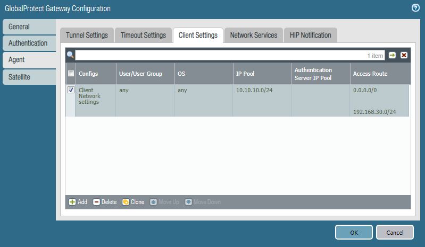Sort by the User/User Group column header
This screenshot has height=247, width=425.
point(145,74)
